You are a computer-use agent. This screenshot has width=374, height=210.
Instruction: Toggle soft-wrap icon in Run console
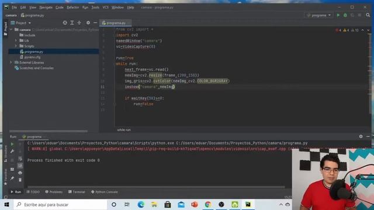pos(20,159)
